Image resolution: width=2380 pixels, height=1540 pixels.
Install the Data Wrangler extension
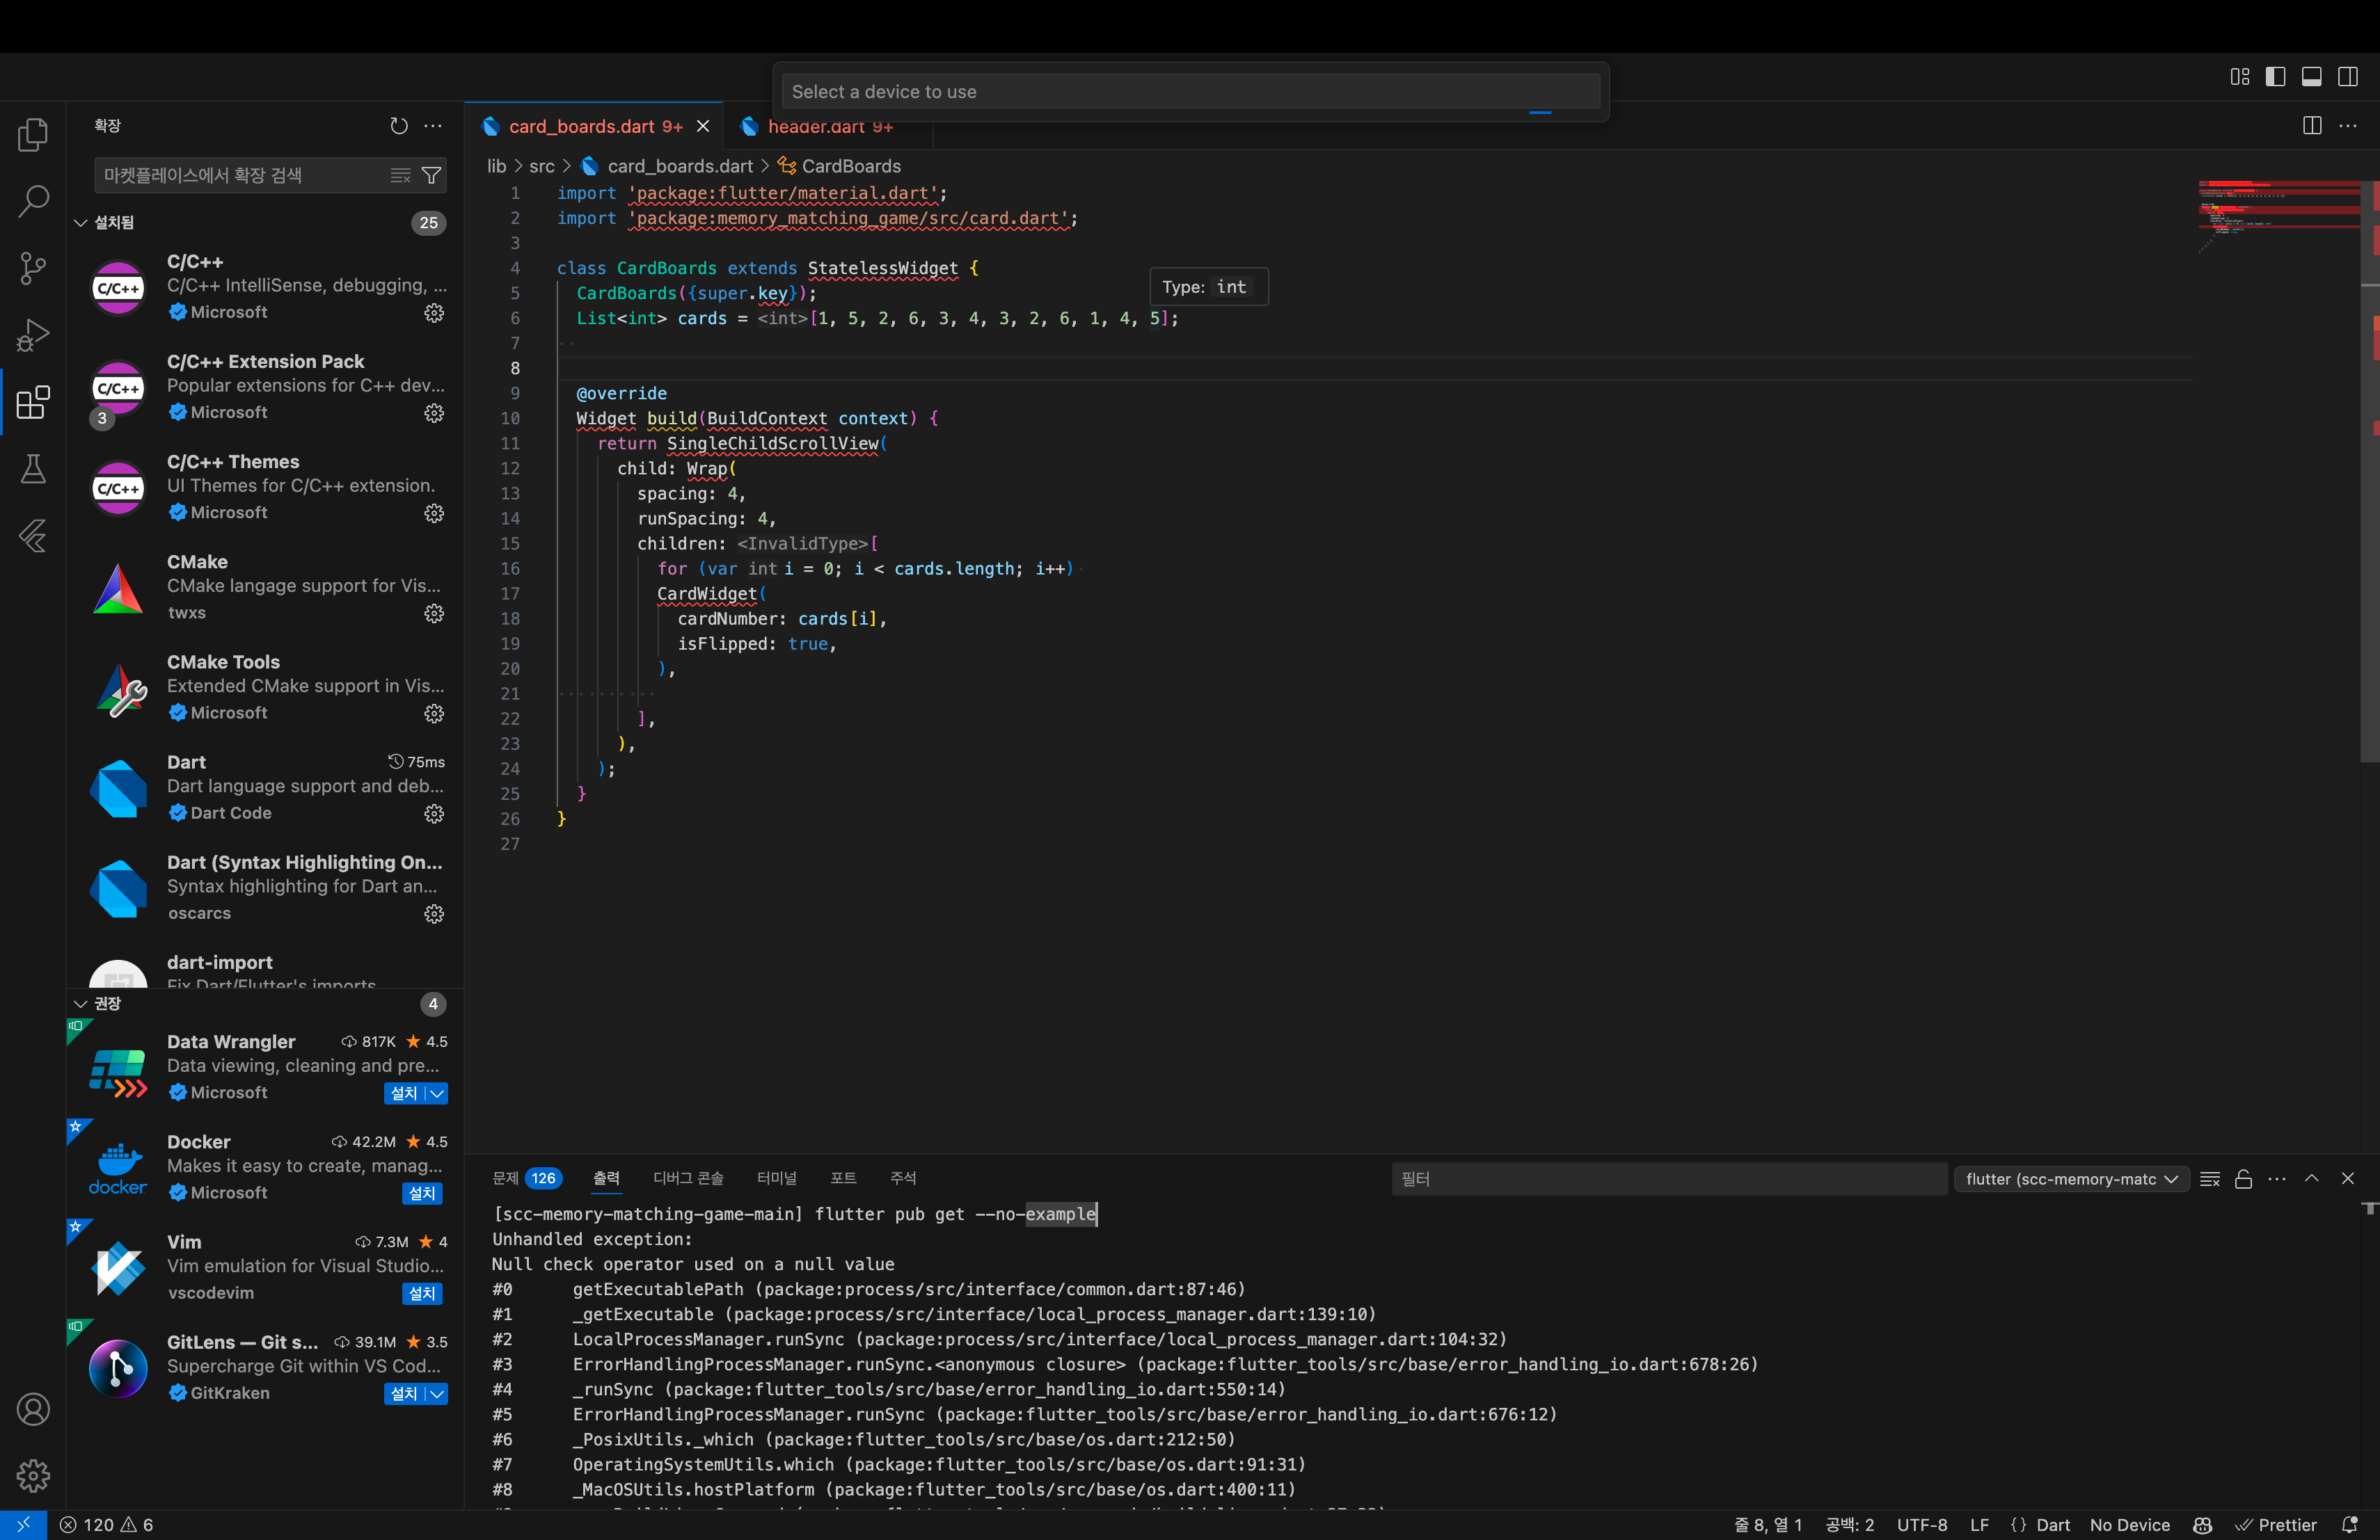(404, 1093)
